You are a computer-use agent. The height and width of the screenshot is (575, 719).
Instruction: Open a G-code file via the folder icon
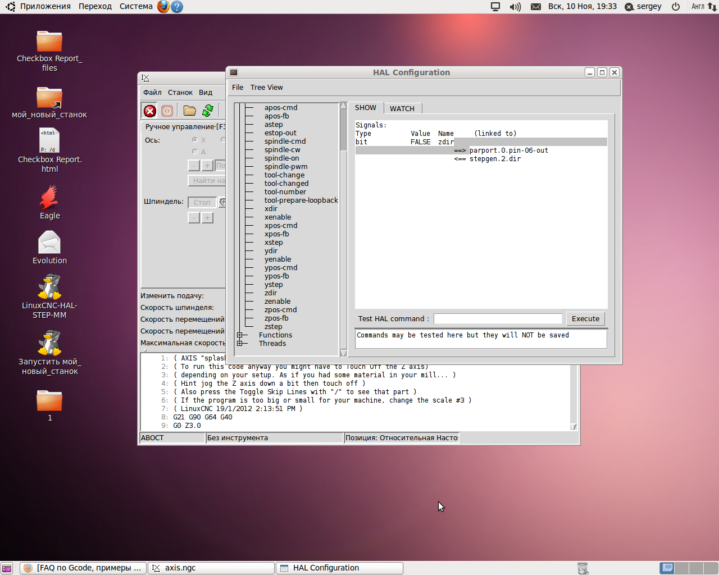(x=190, y=111)
